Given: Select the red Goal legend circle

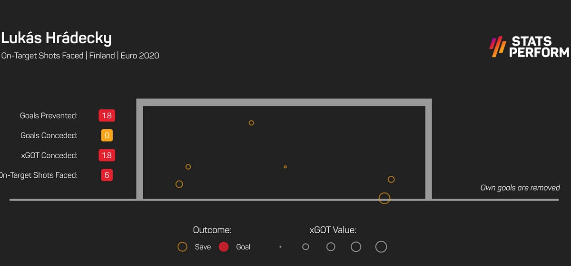Looking at the screenshot, I should pyautogui.click(x=224, y=247).
